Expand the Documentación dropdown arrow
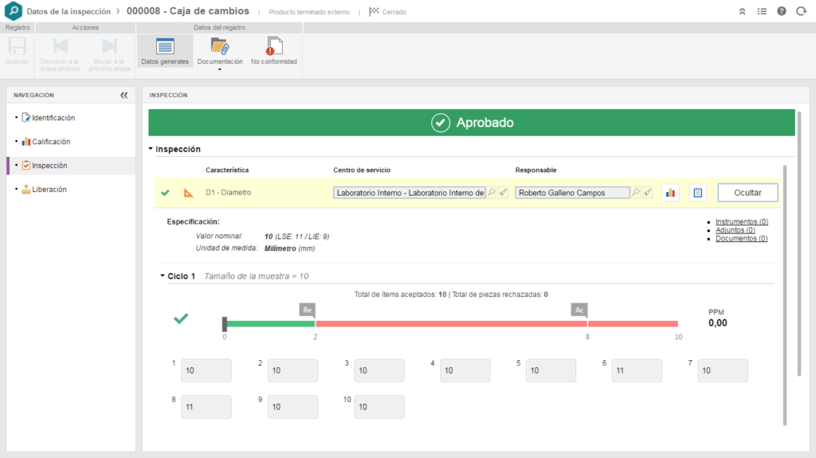816x458 pixels. click(x=220, y=69)
